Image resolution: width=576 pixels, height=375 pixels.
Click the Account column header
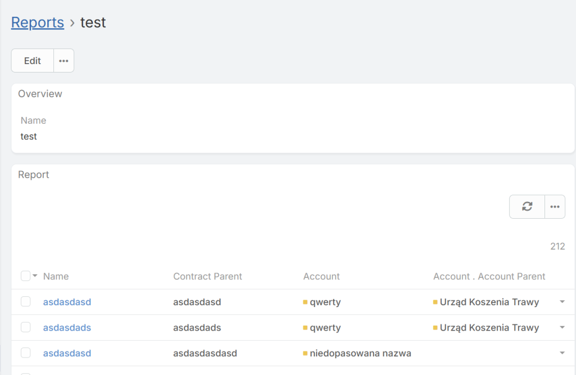[x=321, y=277]
